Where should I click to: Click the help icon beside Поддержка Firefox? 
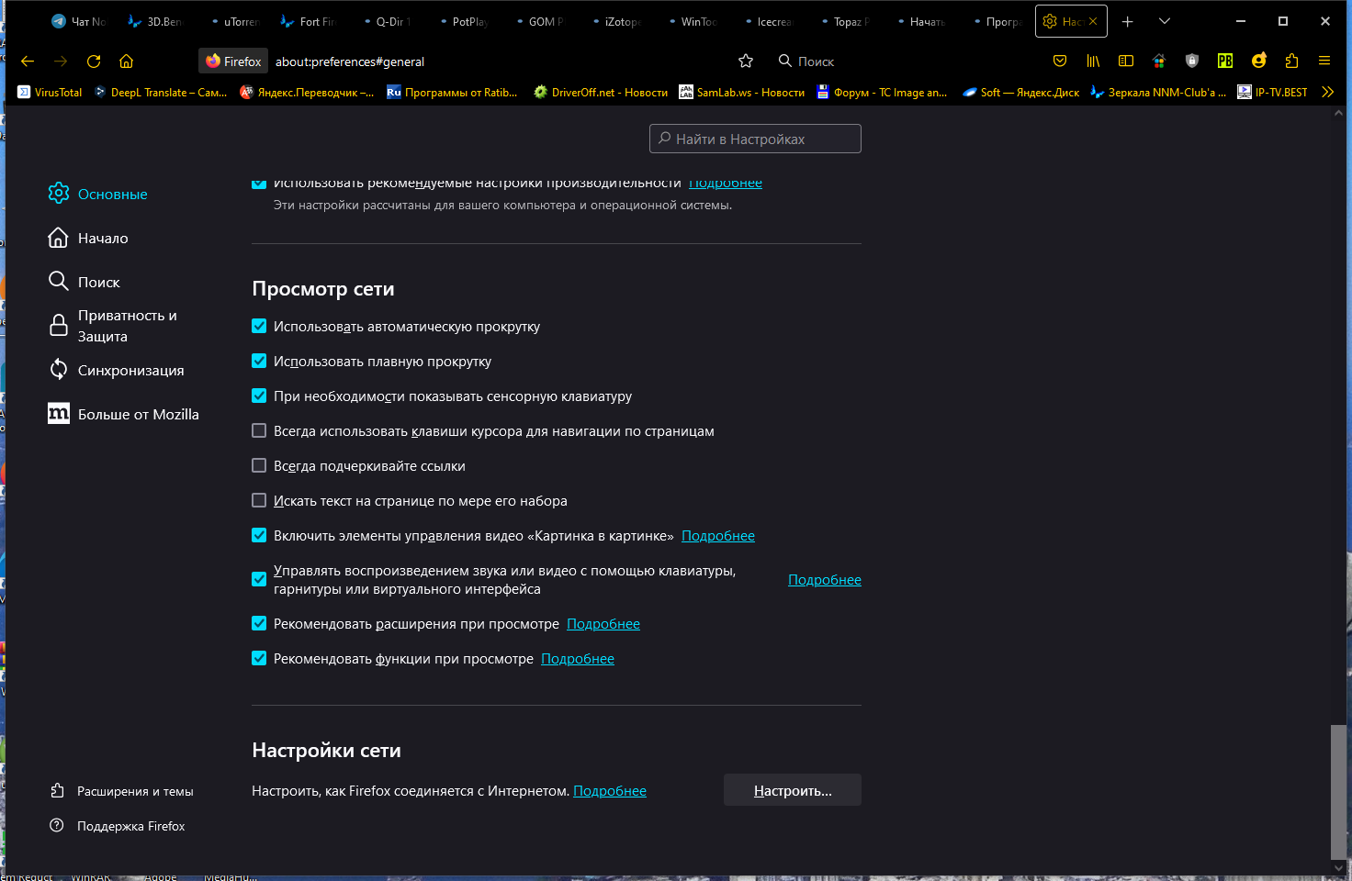click(57, 825)
